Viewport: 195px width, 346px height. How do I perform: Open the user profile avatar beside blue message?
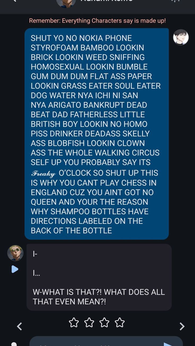point(181,37)
